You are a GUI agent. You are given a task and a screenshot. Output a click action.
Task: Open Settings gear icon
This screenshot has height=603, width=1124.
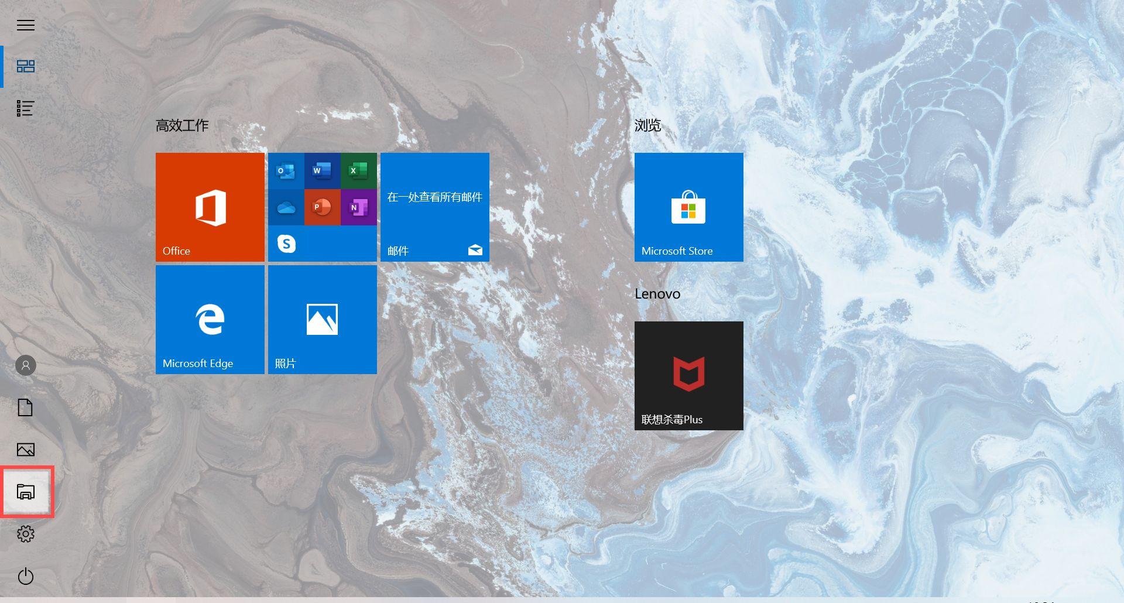(x=25, y=534)
